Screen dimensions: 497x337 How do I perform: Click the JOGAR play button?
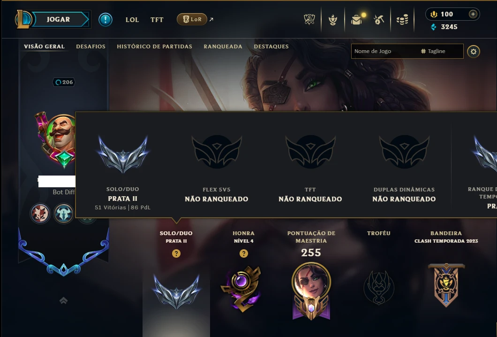point(59,19)
